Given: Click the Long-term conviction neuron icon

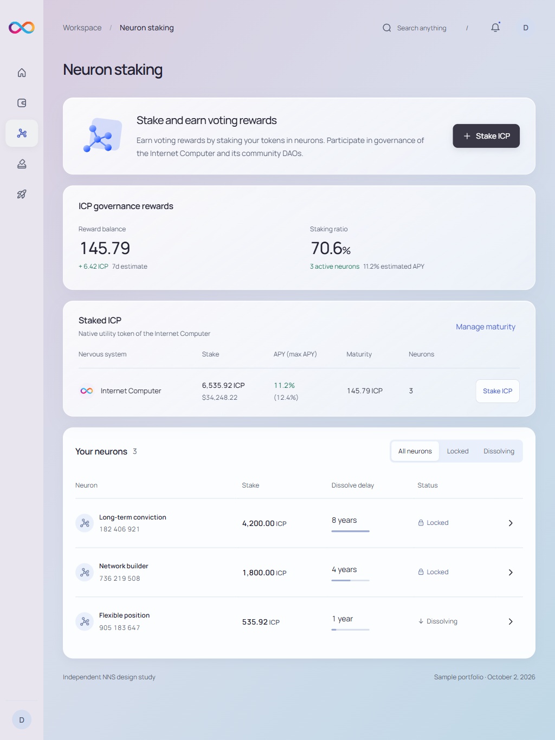Looking at the screenshot, I should [x=85, y=523].
